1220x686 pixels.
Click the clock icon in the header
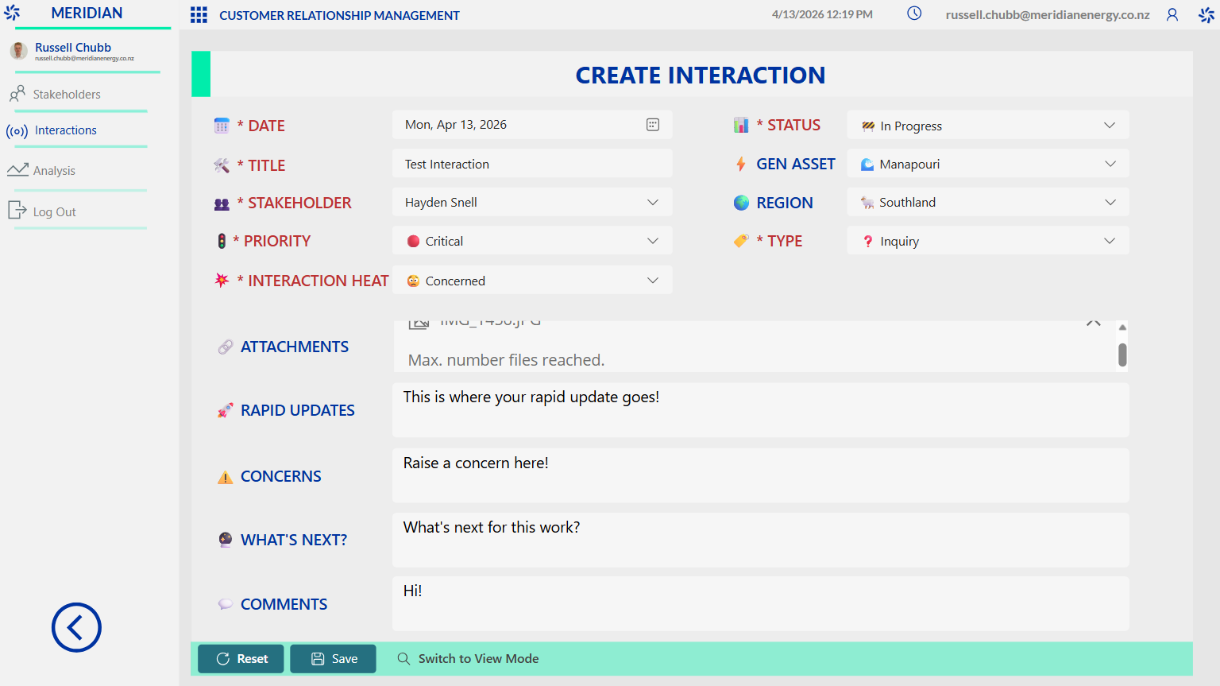point(914,14)
